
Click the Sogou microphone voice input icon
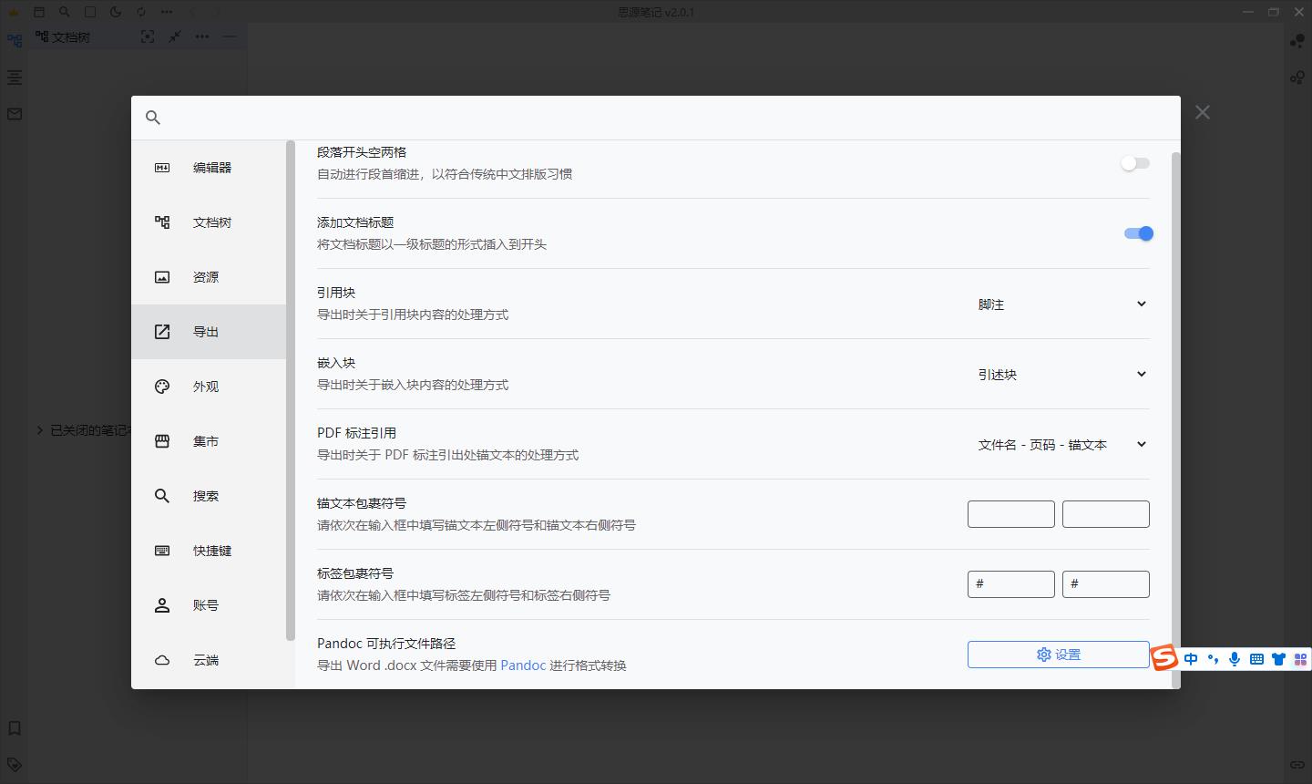(1235, 658)
